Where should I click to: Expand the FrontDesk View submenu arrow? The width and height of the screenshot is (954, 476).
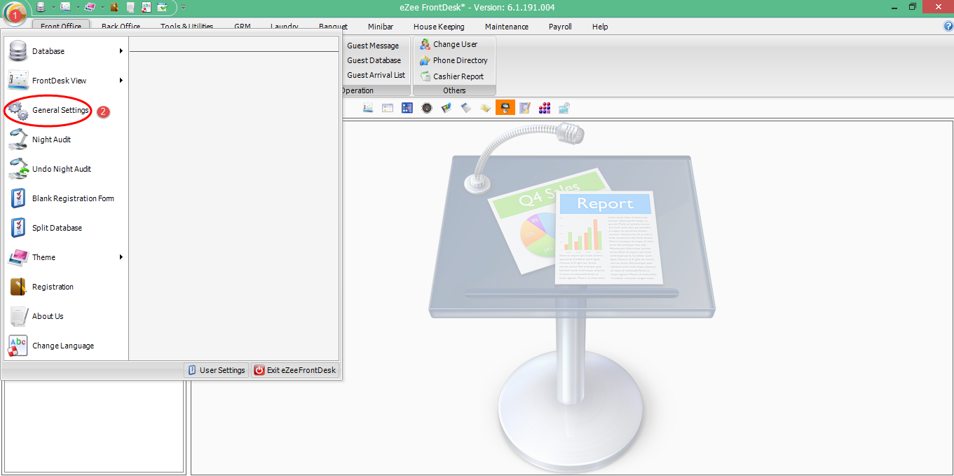(x=121, y=81)
